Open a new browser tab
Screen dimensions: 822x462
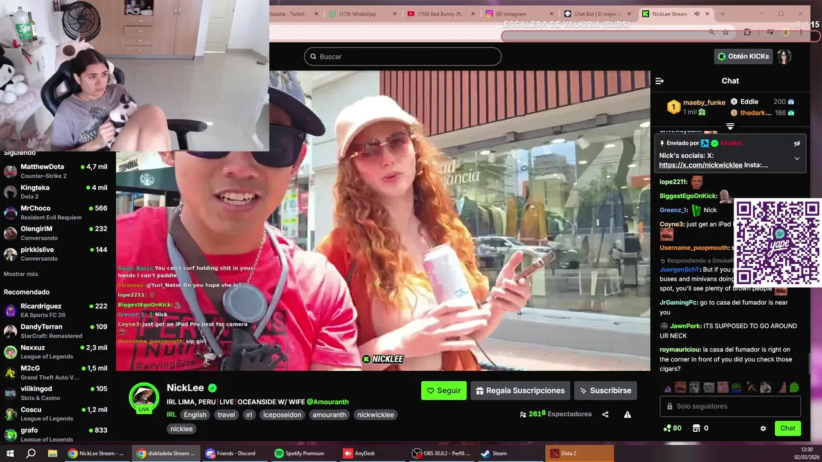pos(722,13)
